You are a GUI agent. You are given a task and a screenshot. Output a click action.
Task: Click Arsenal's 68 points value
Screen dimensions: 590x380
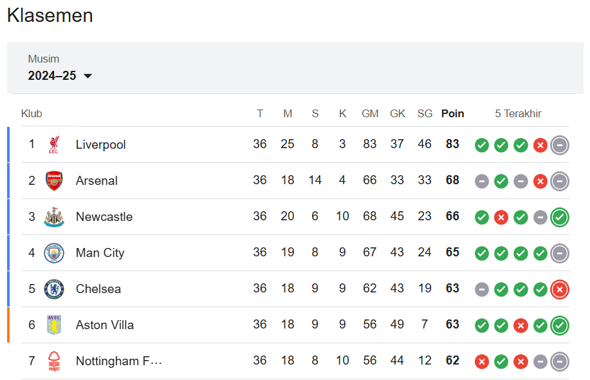click(452, 180)
